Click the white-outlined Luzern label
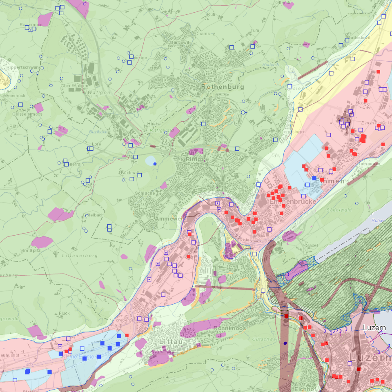The height and width of the screenshot is (392, 392). (374, 328)
